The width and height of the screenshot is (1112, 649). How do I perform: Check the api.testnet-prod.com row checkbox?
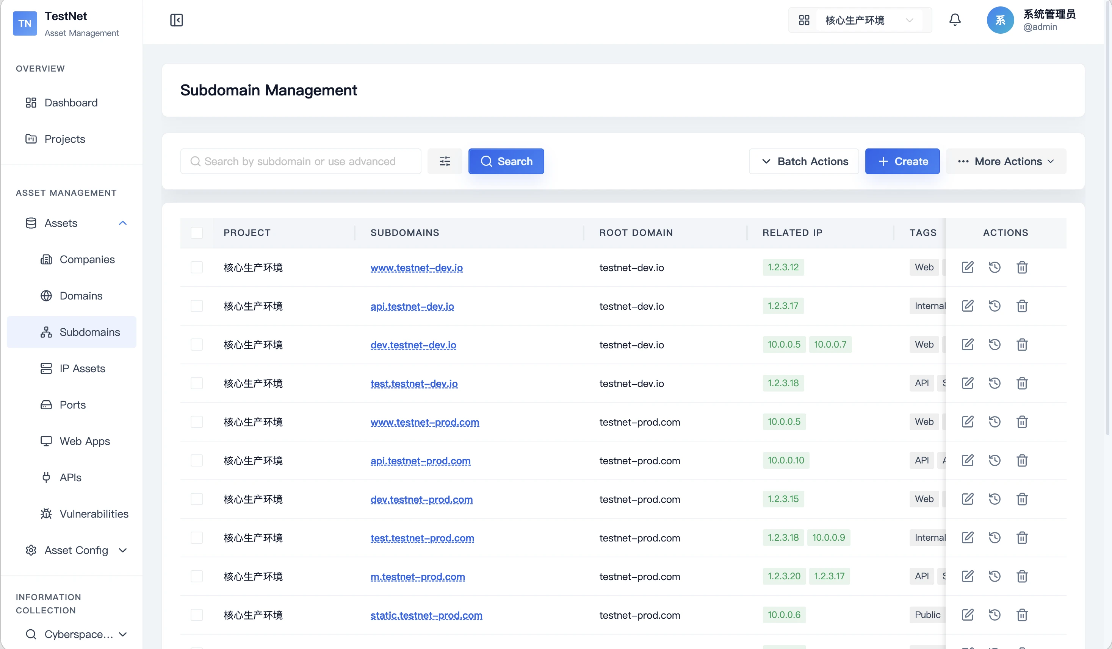pos(197,461)
